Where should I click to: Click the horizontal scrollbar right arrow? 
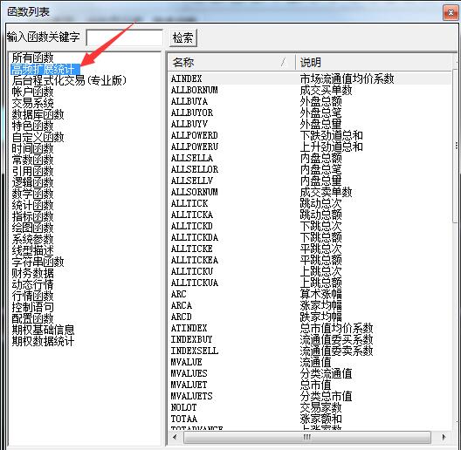444,437
